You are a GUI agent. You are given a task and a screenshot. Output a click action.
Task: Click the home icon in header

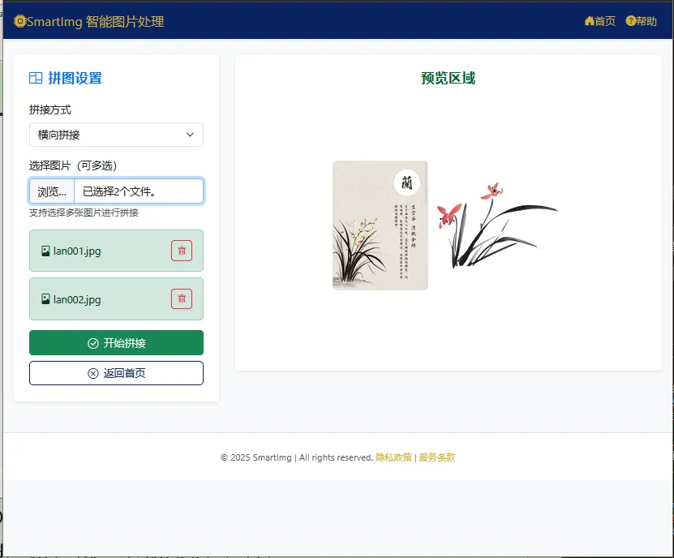pos(590,21)
